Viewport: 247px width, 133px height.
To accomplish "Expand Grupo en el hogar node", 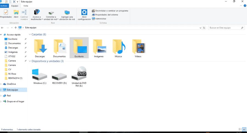I will click(1, 101).
